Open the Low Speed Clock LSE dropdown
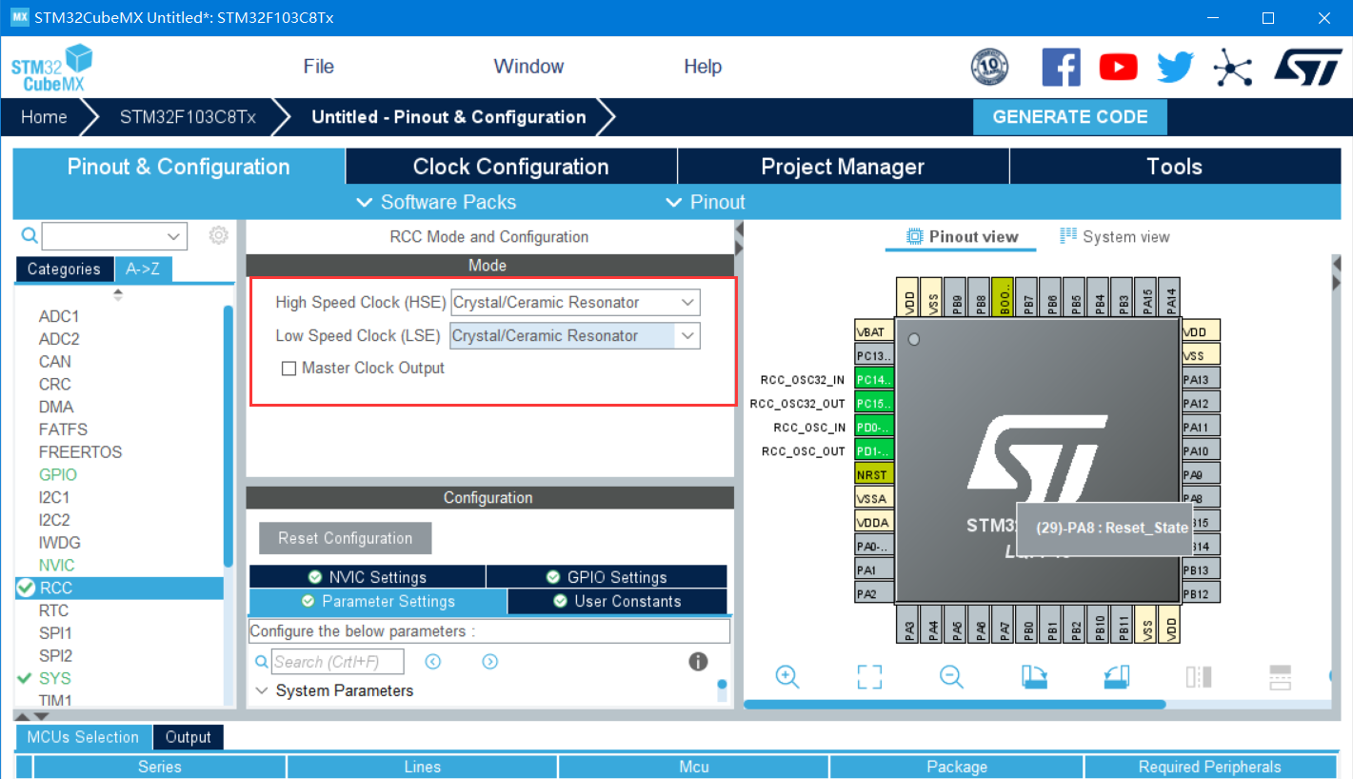Viewport: 1353px width, 779px height. coord(687,335)
